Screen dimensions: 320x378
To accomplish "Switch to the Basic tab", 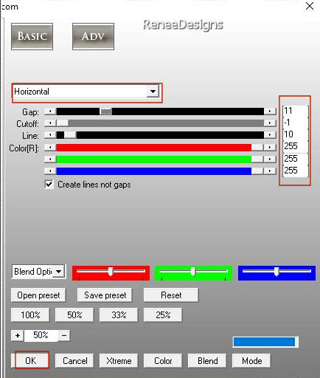I will coord(32,36).
